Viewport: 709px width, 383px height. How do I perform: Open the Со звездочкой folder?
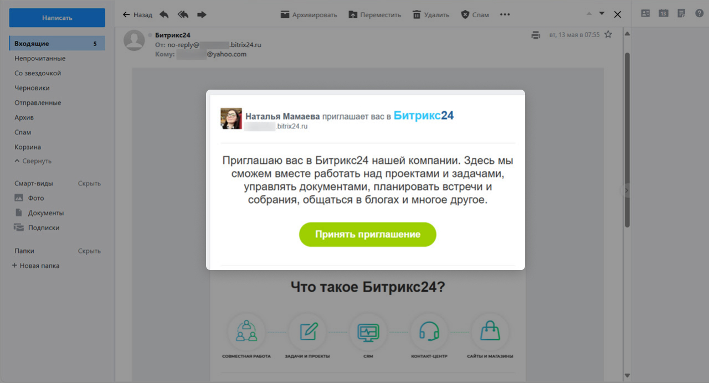(x=38, y=73)
